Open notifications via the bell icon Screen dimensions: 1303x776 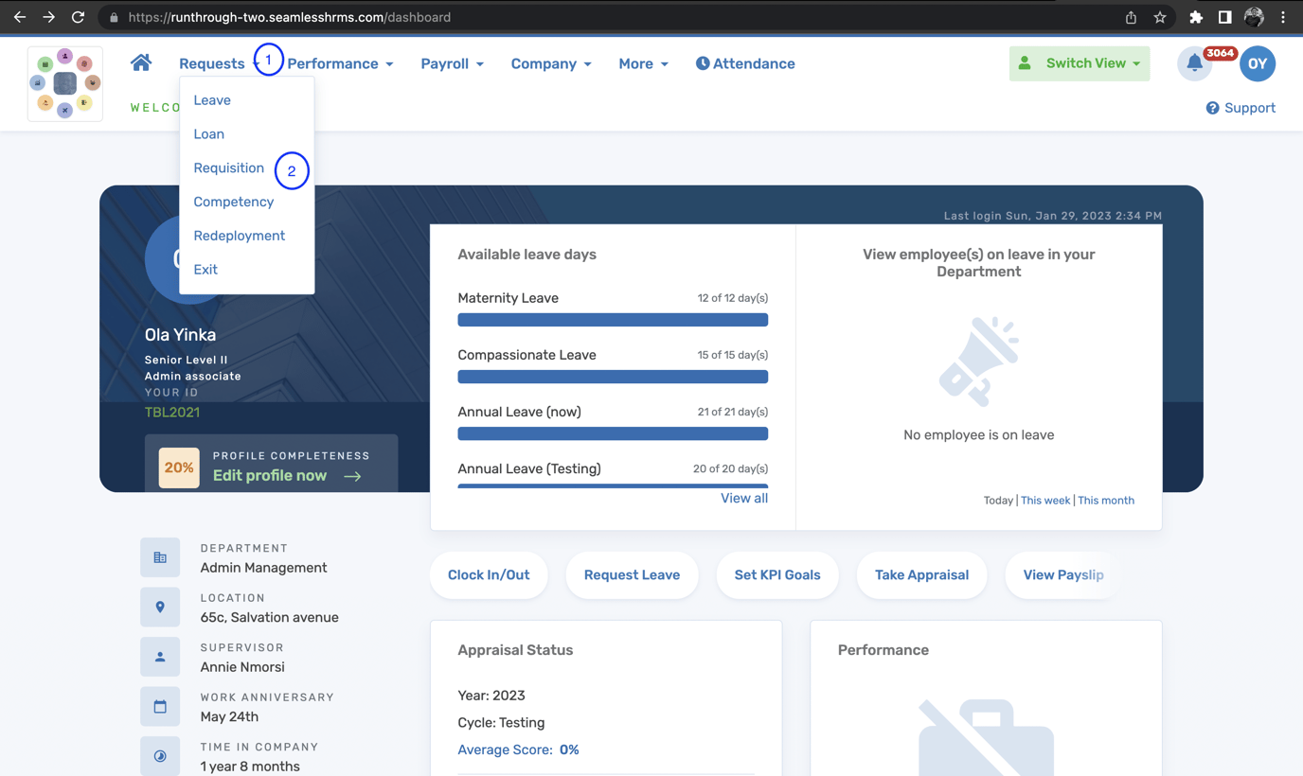(x=1194, y=63)
